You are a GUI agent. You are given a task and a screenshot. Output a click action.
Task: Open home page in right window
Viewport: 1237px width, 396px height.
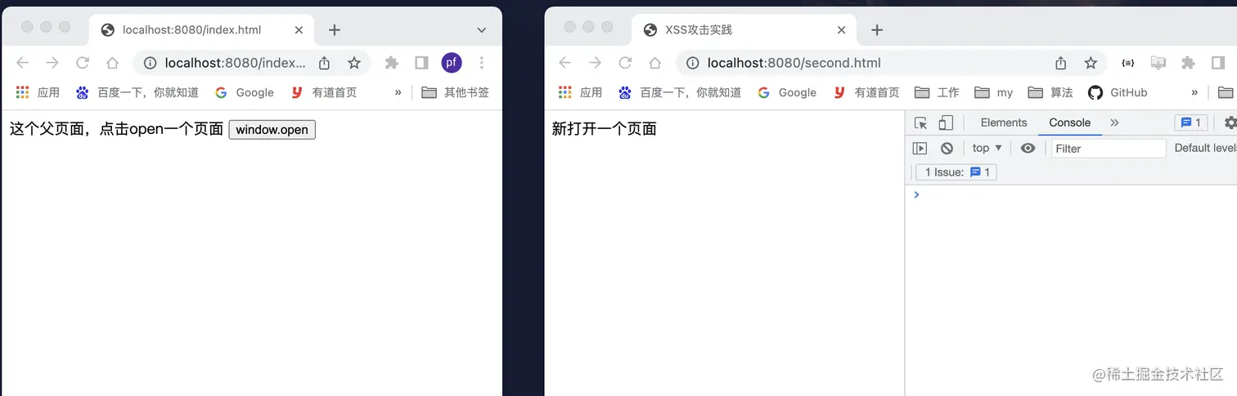(654, 63)
